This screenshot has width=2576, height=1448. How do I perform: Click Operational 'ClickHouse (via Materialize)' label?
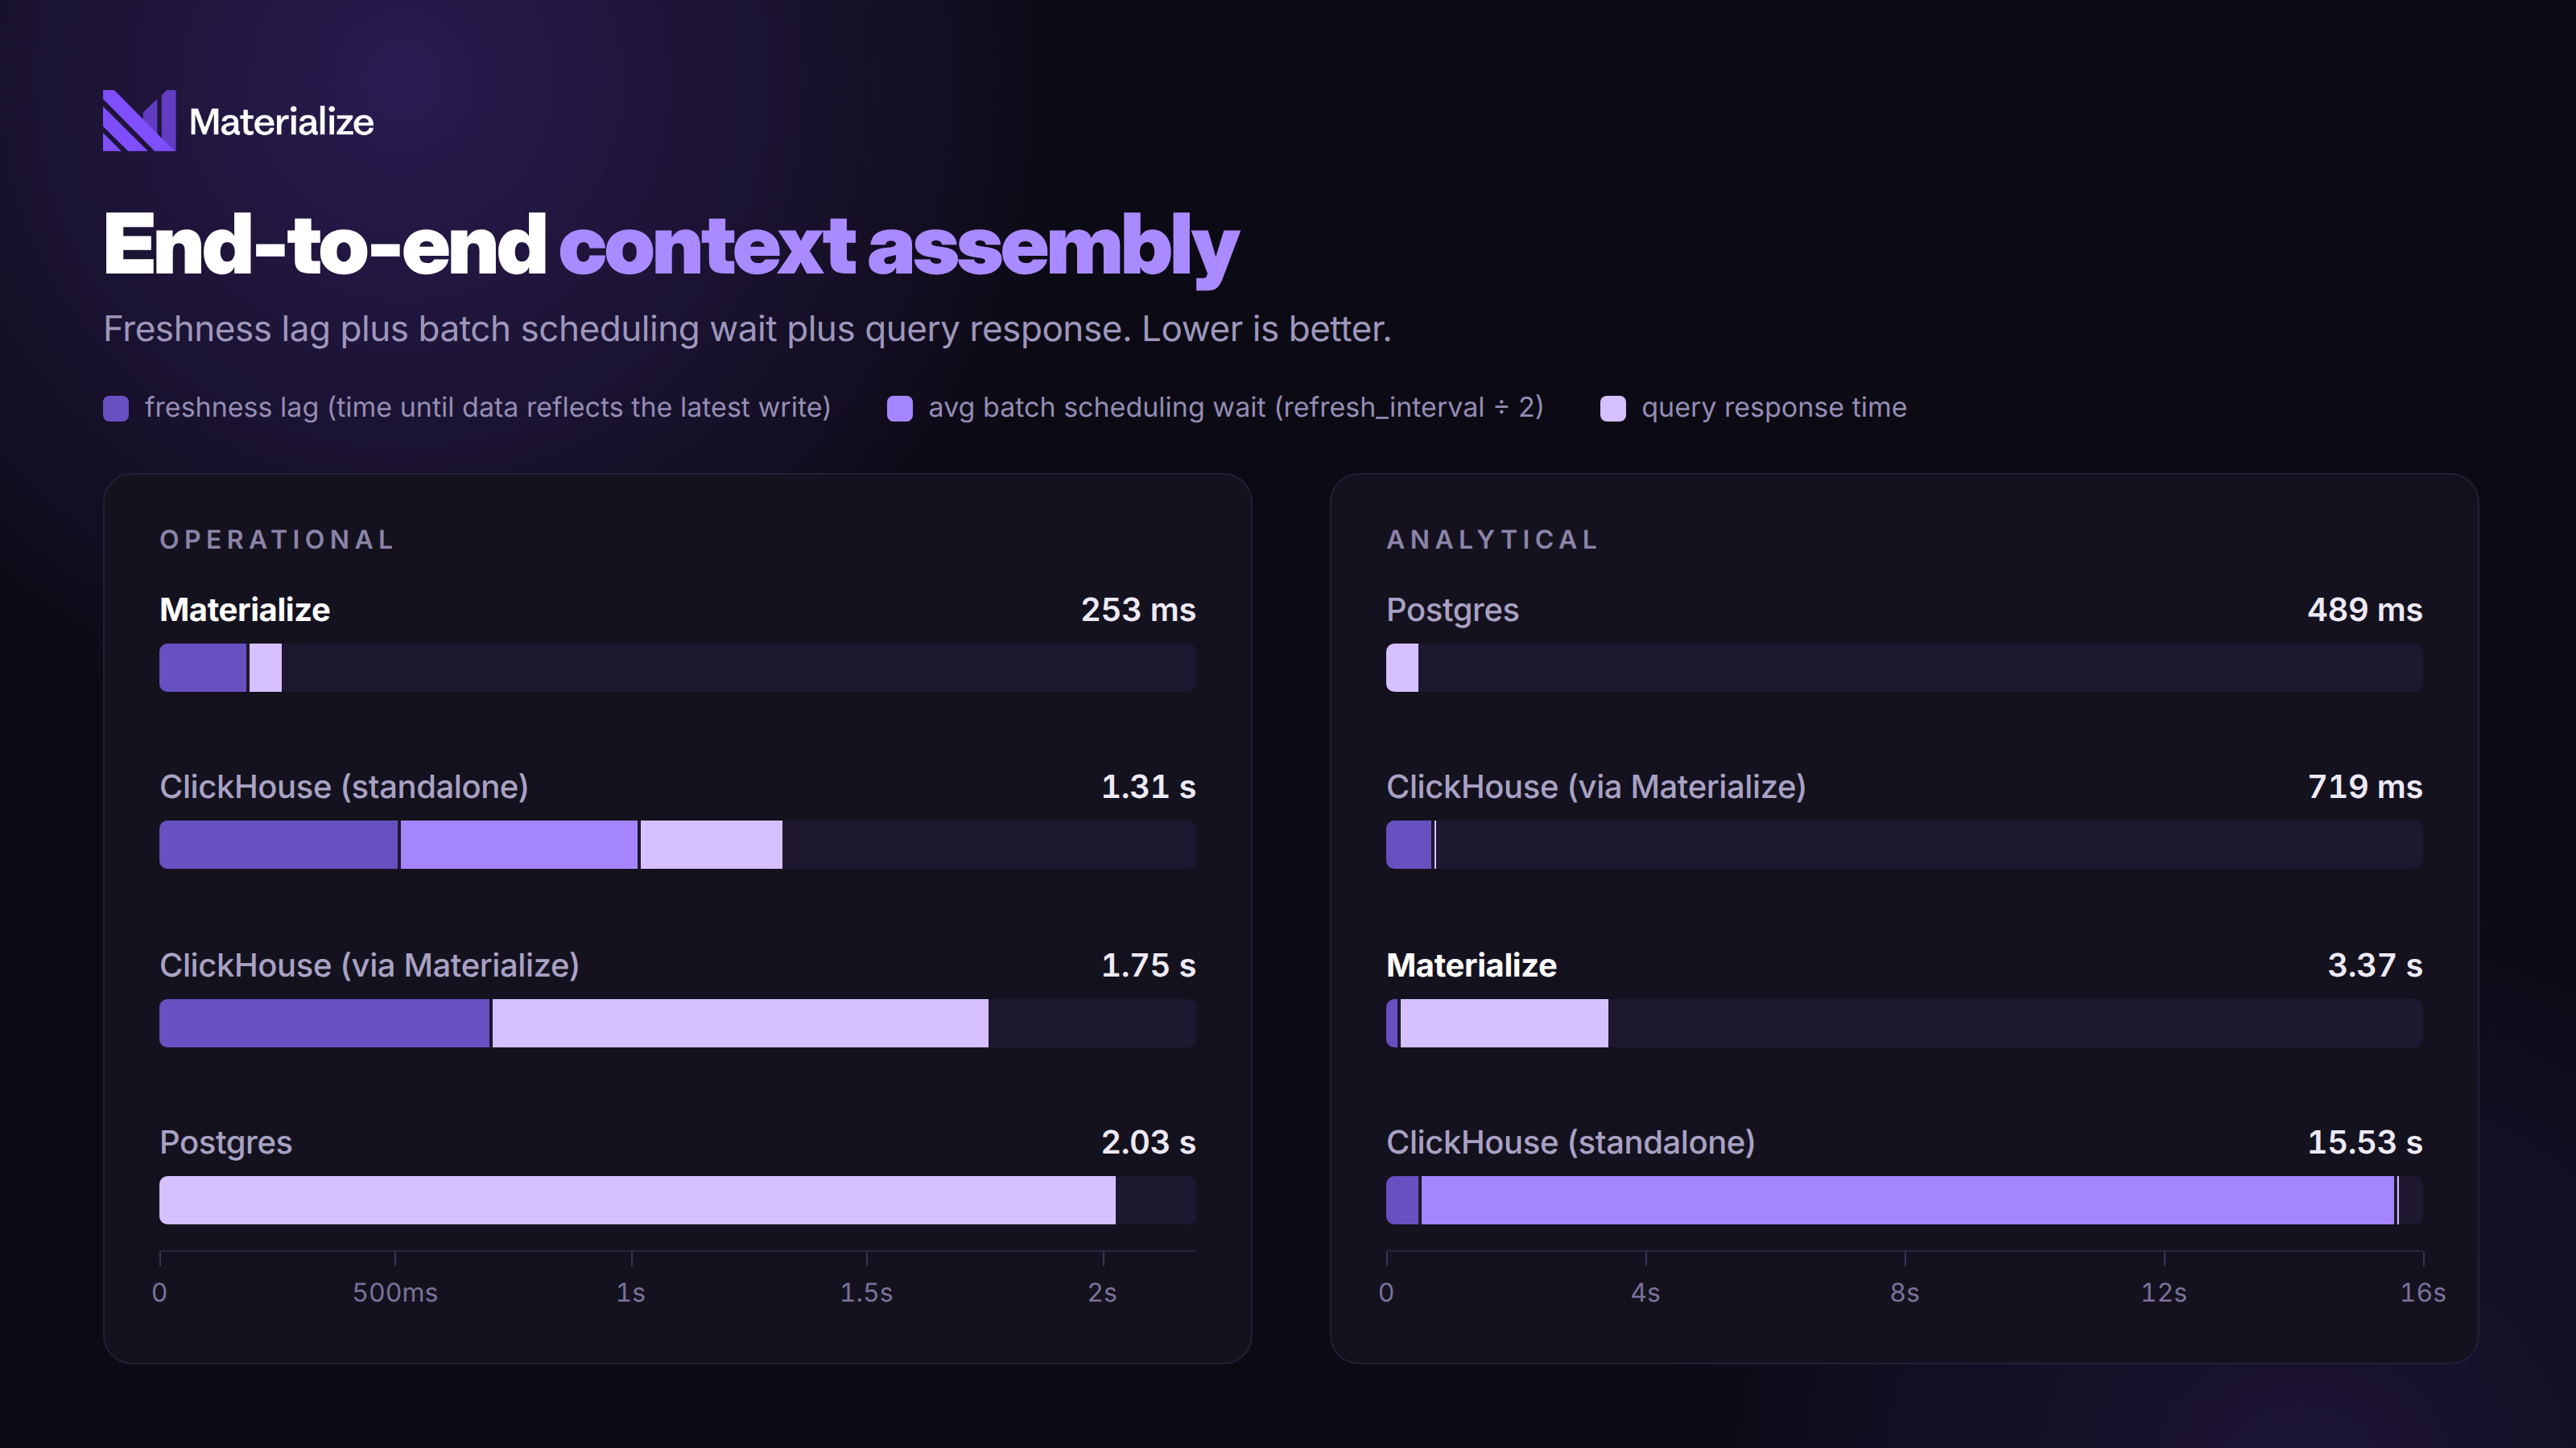pos(370,965)
